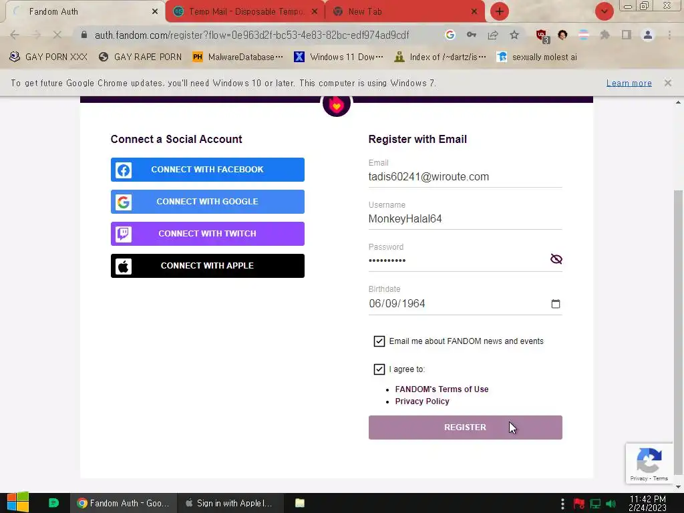Open the Extensions puzzle menu
Viewport: 684px width, 513px height.
point(605,35)
